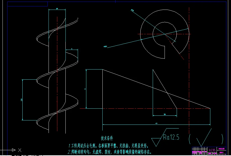Click the empty blue rectangle at top-left corner
Viewport: 231px width, 156px height.
[27, 4]
